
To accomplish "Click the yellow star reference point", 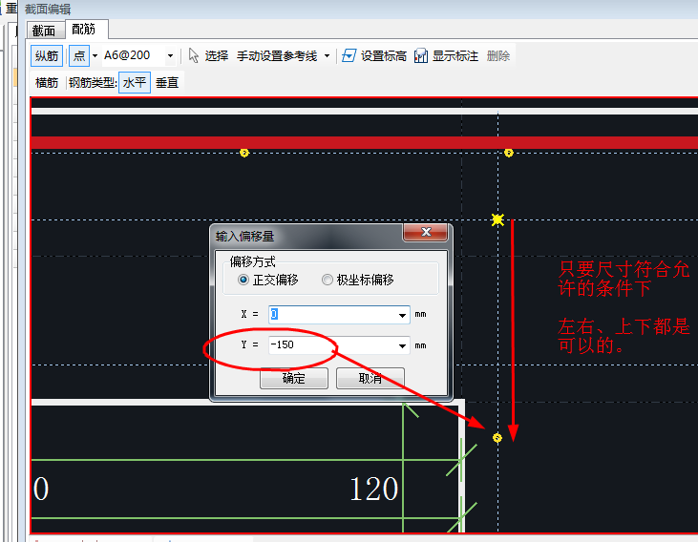I will pyautogui.click(x=497, y=219).
